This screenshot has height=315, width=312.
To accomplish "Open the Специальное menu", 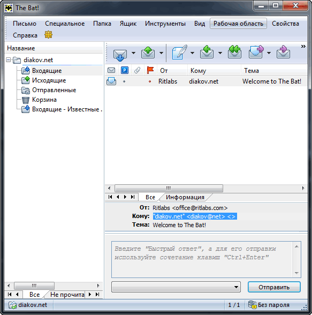I will click(65, 24).
